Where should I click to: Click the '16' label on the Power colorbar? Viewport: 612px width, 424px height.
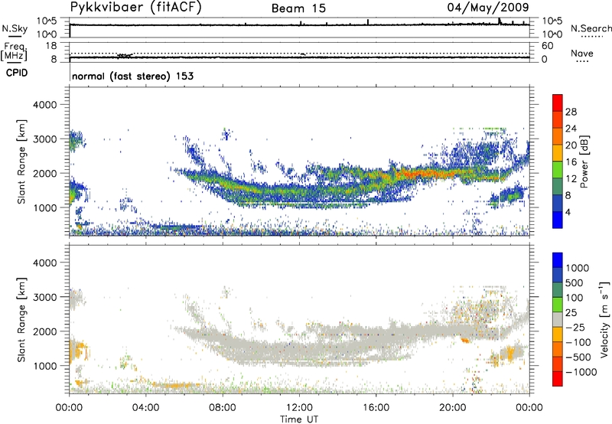571,162
